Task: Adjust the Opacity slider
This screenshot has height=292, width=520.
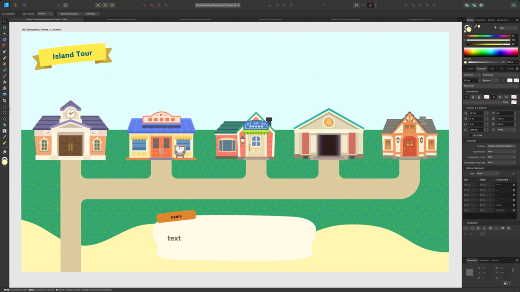Action: 486,62
